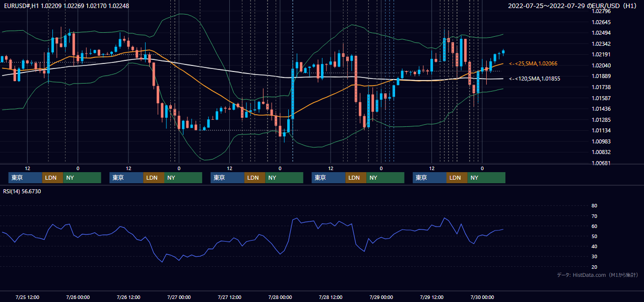Image resolution: width=644 pixels, height=302 pixels.
Task: Click the first 東京 session block from the left
Action: 25,178
